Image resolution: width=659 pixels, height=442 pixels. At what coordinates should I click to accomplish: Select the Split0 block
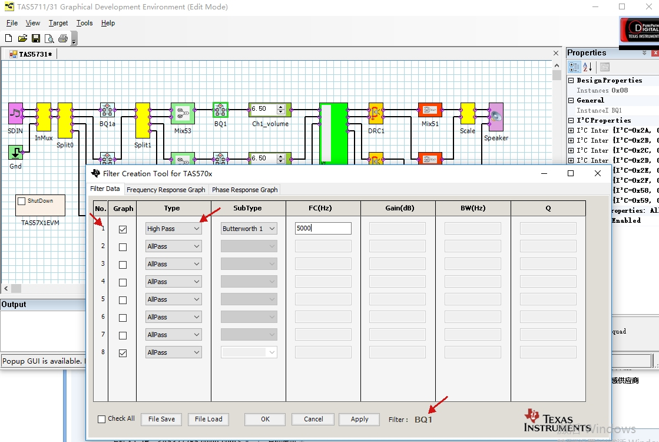[x=65, y=120]
